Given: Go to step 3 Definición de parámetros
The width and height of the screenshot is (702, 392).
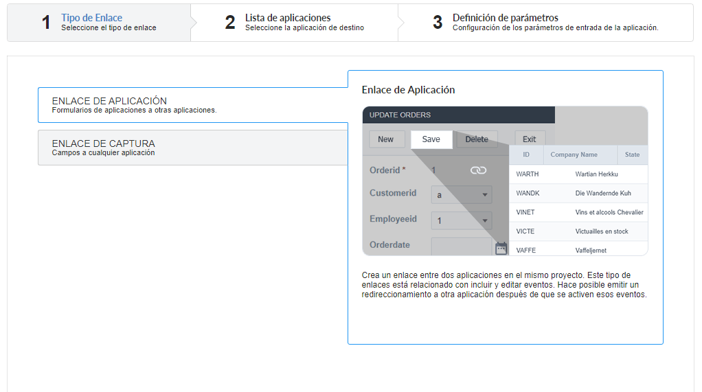Looking at the screenshot, I should tap(546, 23).
